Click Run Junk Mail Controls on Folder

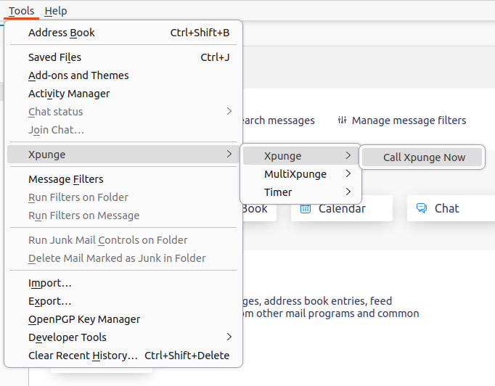point(123,240)
